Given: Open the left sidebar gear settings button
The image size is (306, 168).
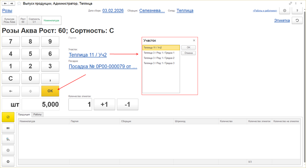Looking at the screenshot, I should (x=8, y=150).
